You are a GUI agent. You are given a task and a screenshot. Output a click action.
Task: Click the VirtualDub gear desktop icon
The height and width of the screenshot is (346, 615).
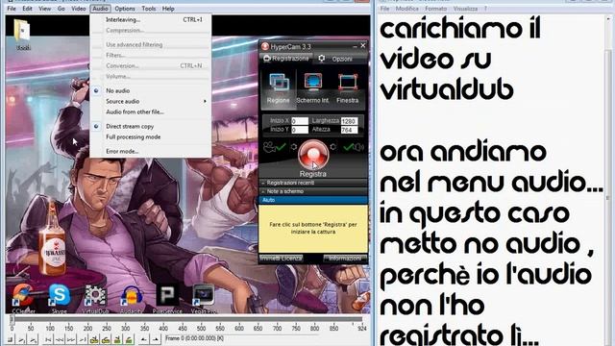pyautogui.click(x=95, y=298)
